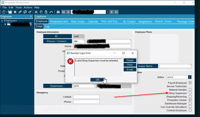
Task: Collapse the Employees tree root node
Action: pyautogui.click(x=2, y=21)
